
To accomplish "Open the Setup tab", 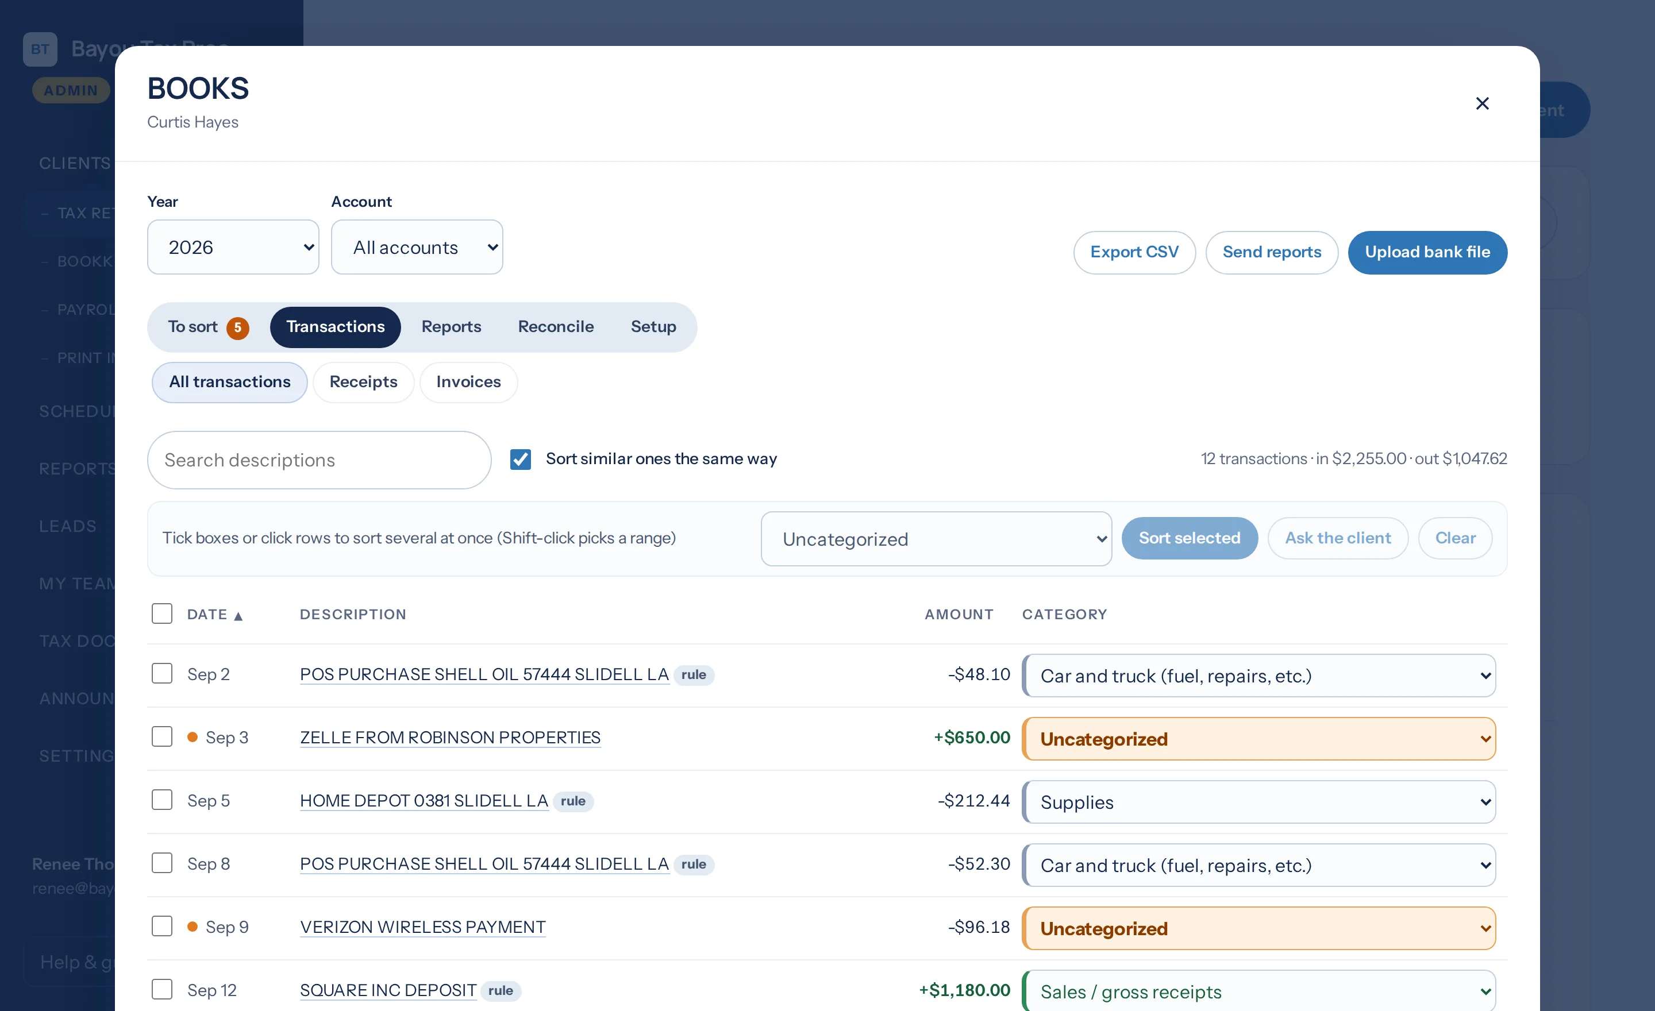I will (653, 327).
